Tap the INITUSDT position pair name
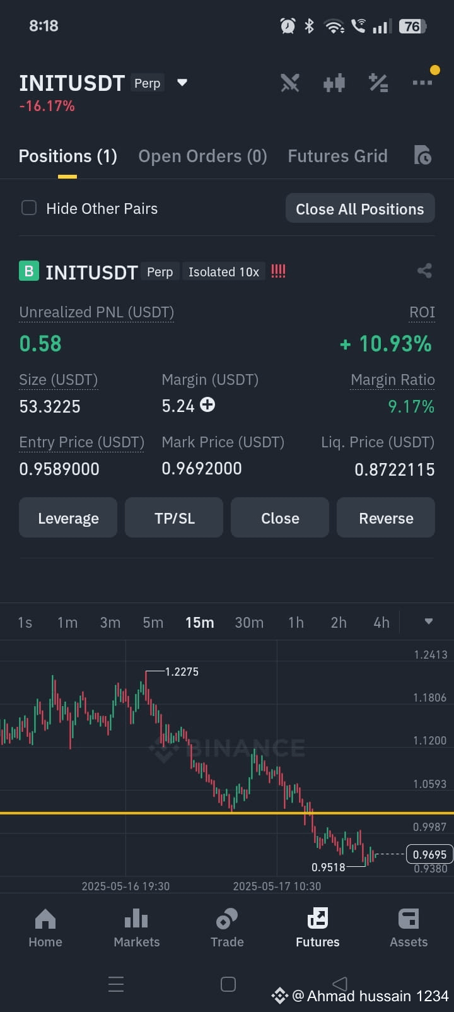454x1012 pixels. 91,272
